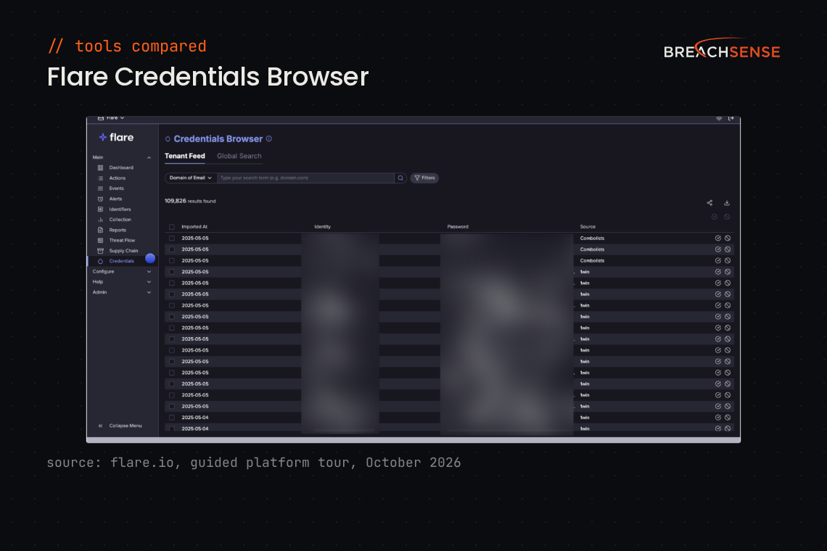Image resolution: width=827 pixels, height=551 pixels.
Task: Toggle the light theme sun icon
Action: 719,118
